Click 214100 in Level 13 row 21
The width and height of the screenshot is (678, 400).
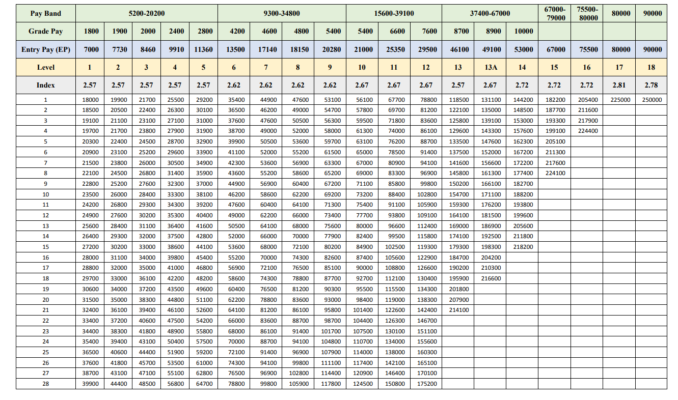pos(459,310)
